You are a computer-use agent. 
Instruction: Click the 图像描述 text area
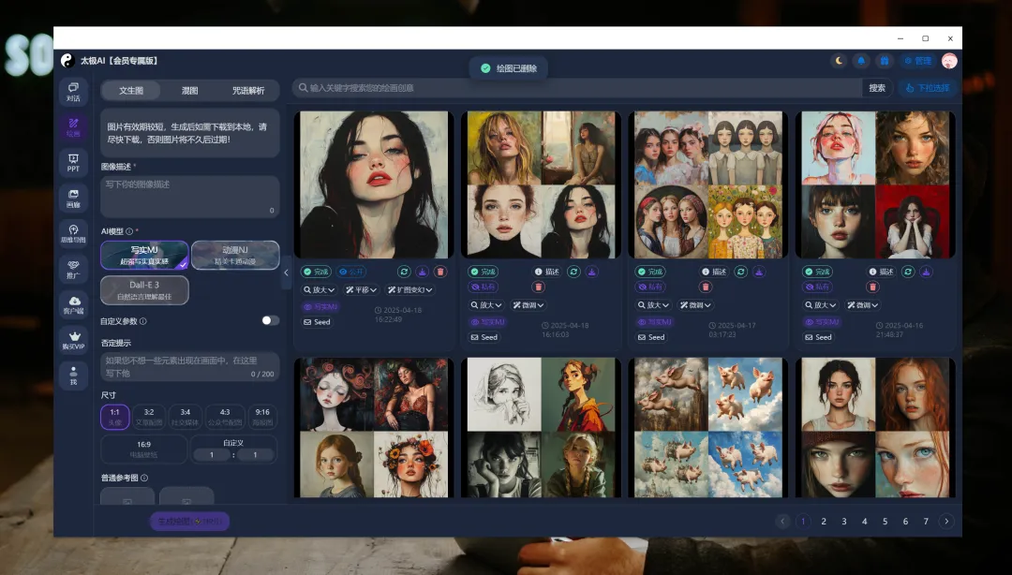click(189, 197)
